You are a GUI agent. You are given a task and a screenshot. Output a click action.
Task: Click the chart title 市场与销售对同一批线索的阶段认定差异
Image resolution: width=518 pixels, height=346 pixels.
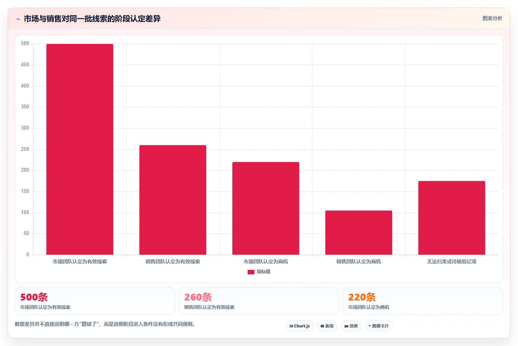pyautogui.click(x=92, y=19)
